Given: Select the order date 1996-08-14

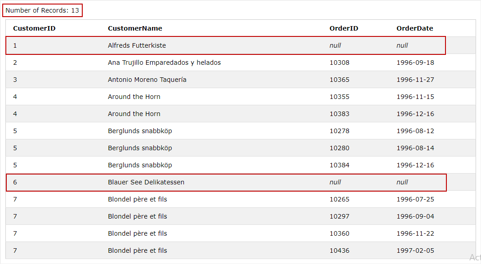Looking at the screenshot, I should pyautogui.click(x=415, y=148).
